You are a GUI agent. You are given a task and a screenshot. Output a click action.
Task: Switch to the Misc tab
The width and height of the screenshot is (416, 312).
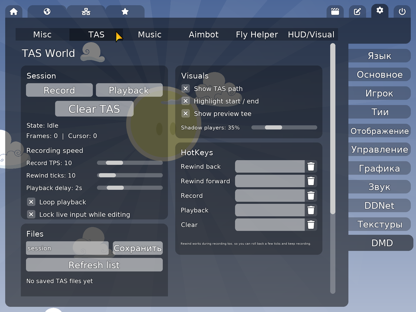click(x=42, y=34)
